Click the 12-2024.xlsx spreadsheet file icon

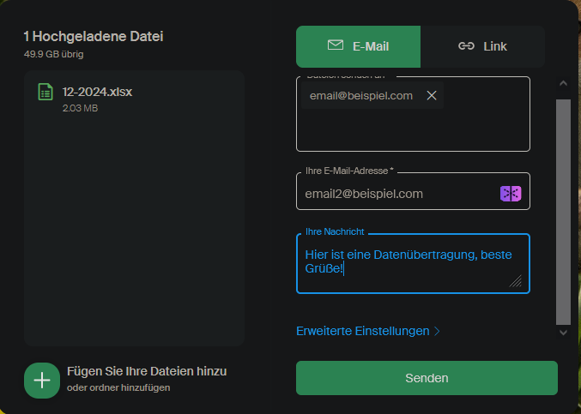coord(45,92)
